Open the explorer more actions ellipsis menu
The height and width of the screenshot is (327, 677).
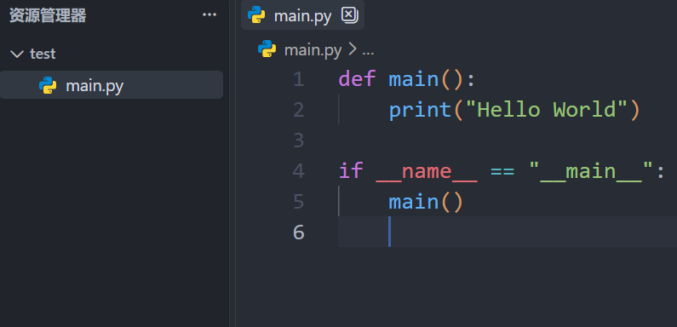209,15
